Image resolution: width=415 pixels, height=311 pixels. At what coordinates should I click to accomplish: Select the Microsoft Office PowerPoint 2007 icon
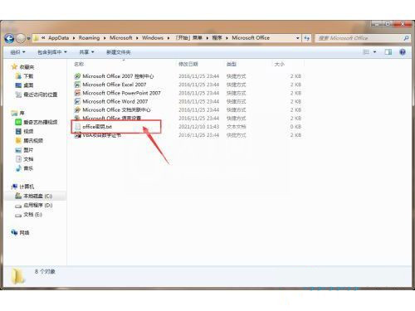pyautogui.click(x=77, y=93)
